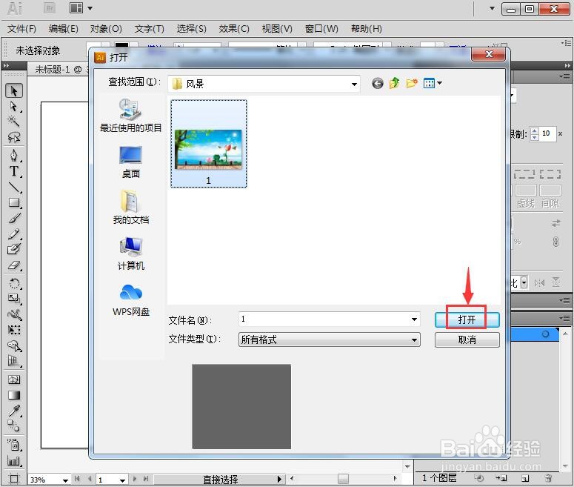Viewport: 574px width, 487px height.
Task: Select the Symbol Sprayer tool
Action: click(x=14, y=445)
